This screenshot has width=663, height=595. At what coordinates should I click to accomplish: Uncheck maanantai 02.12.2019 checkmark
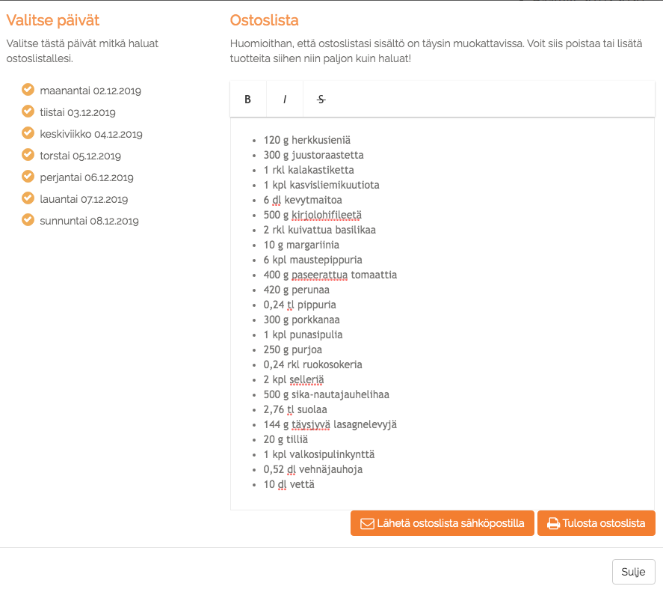28,90
